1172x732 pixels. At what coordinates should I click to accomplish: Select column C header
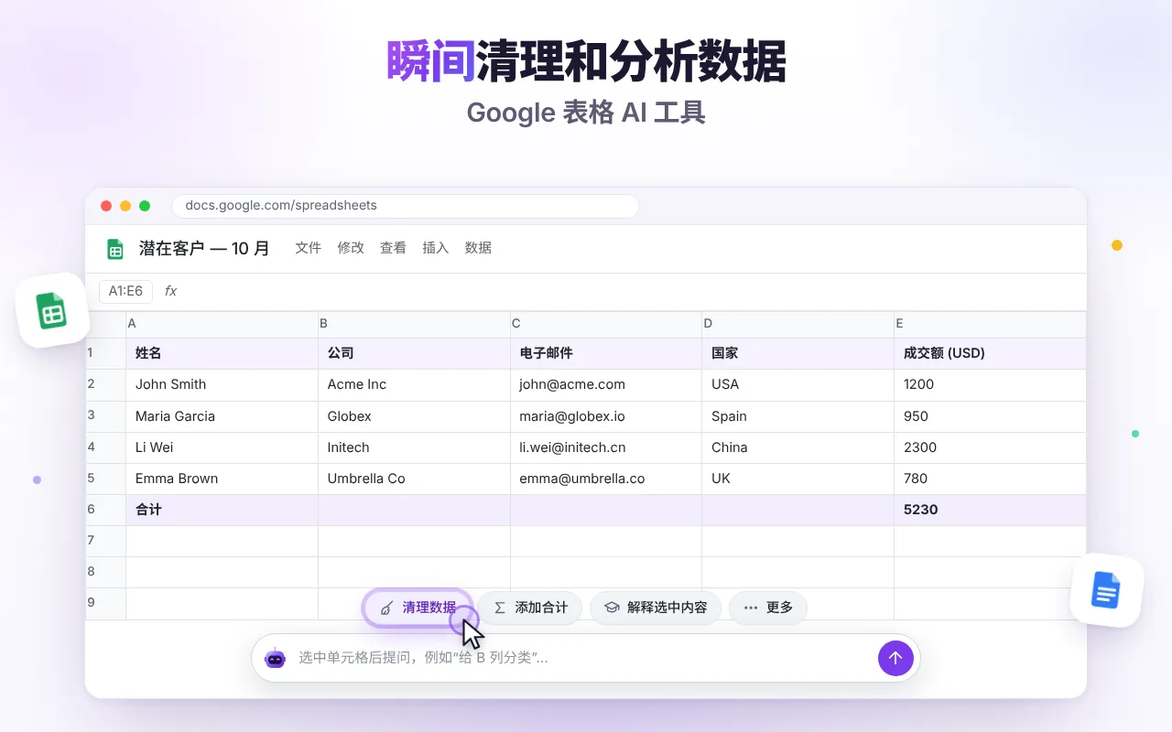click(x=606, y=324)
